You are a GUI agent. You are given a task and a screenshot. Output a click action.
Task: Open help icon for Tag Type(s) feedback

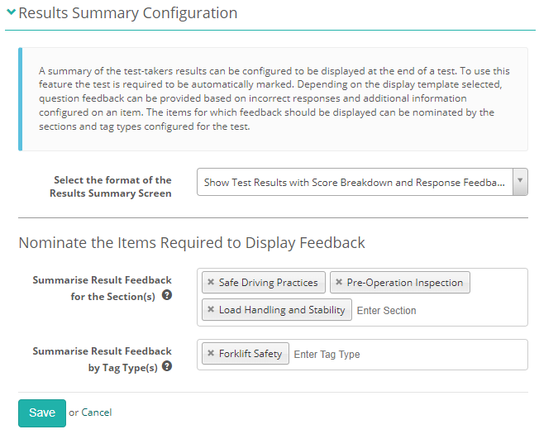(x=167, y=366)
